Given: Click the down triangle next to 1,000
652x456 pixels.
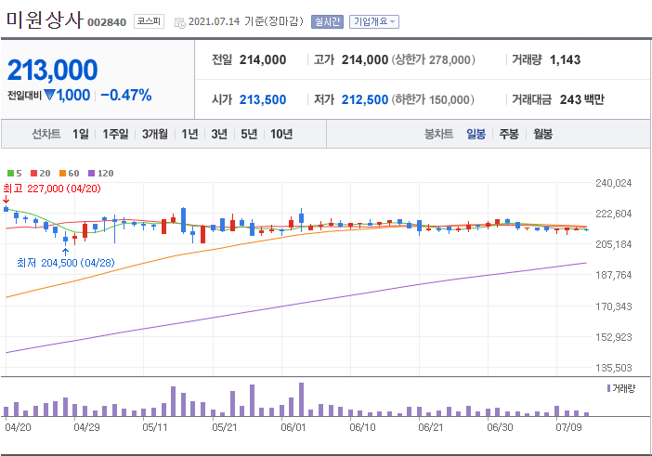Looking at the screenshot, I should click(x=49, y=95).
